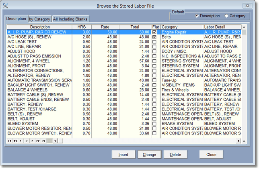Jump to last record navigation button
259x169 pixels.
point(44,140)
